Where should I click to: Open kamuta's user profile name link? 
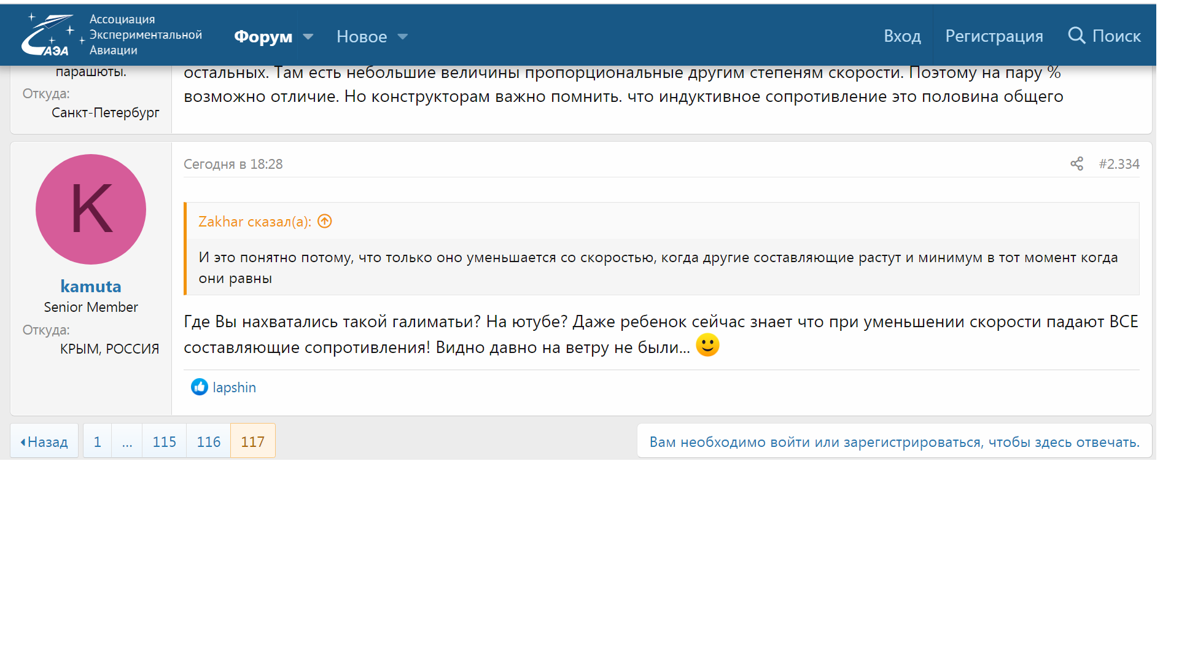(91, 286)
